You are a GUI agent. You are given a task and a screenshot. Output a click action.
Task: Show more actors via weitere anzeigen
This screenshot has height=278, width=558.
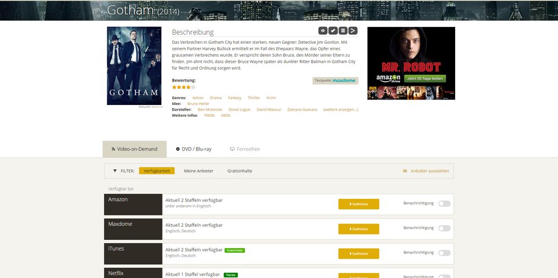[340, 110]
